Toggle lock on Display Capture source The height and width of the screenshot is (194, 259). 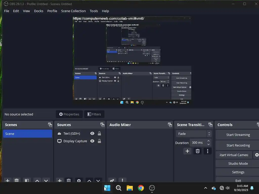(99, 141)
